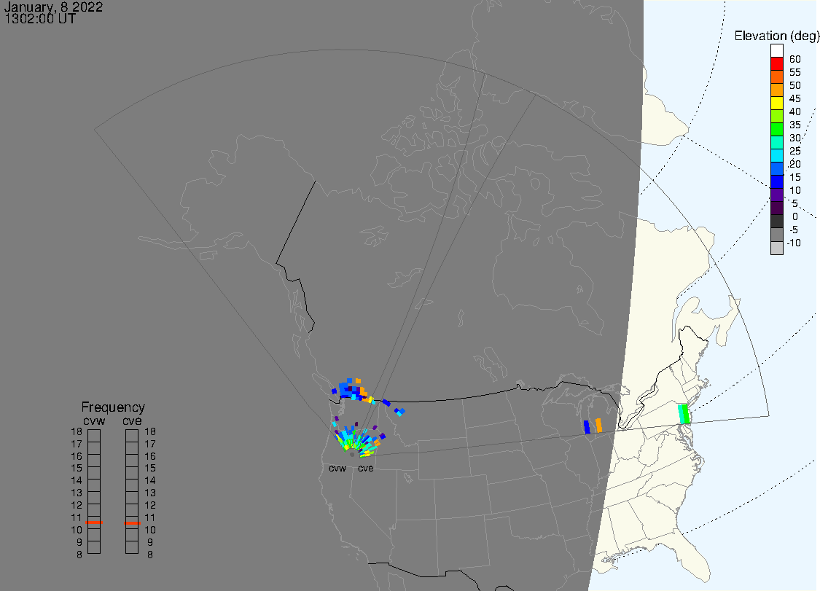Click the red marker in cve frequency bar

132,522
